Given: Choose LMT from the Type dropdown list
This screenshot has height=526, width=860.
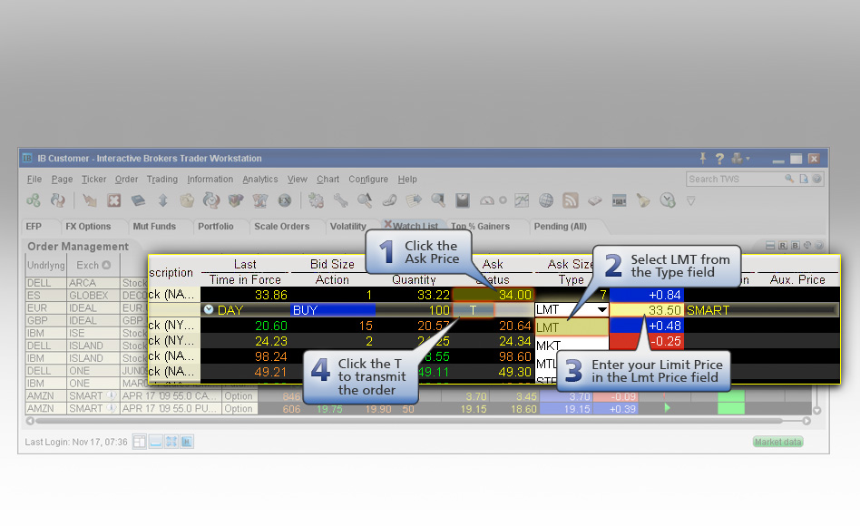Looking at the screenshot, I should click(x=572, y=327).
